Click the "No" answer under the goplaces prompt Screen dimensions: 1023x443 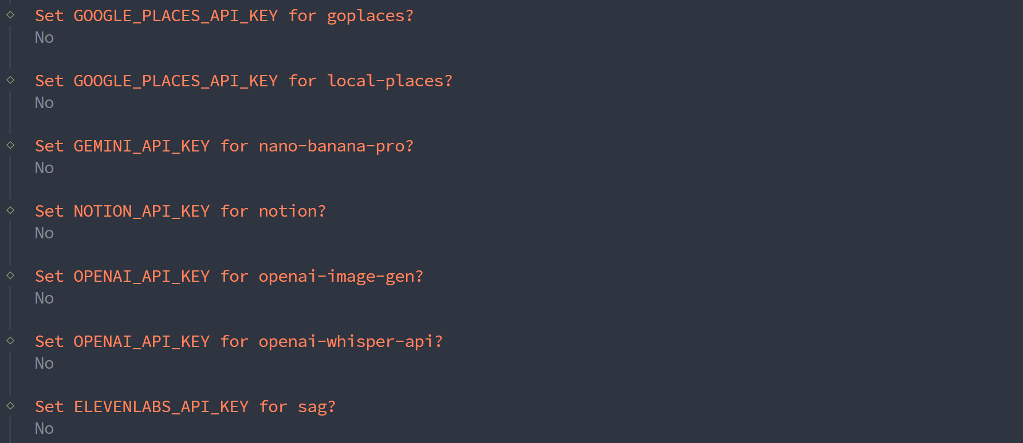point(44,38)
